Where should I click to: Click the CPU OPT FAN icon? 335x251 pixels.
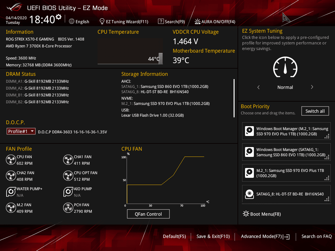point(68,176)
